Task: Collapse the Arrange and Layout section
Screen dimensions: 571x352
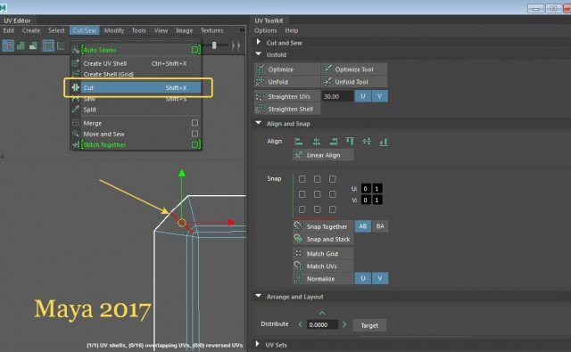Action: [x=259, y=296]
